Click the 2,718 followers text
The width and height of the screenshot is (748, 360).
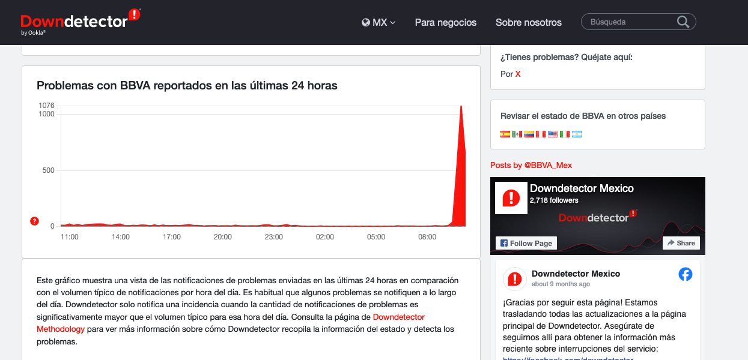pos(554,200)
